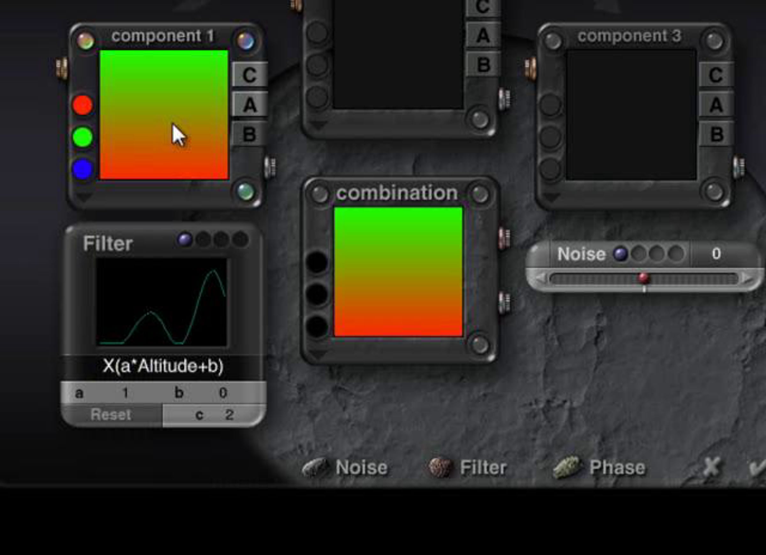
Task: Toggle C button on component 1
Action: pyautogui.click(x=250, y=75)
